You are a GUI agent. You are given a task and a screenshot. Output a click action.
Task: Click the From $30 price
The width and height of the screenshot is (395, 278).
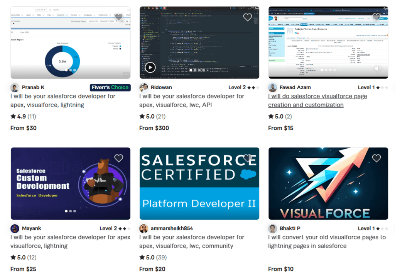[x=24, y=128]
